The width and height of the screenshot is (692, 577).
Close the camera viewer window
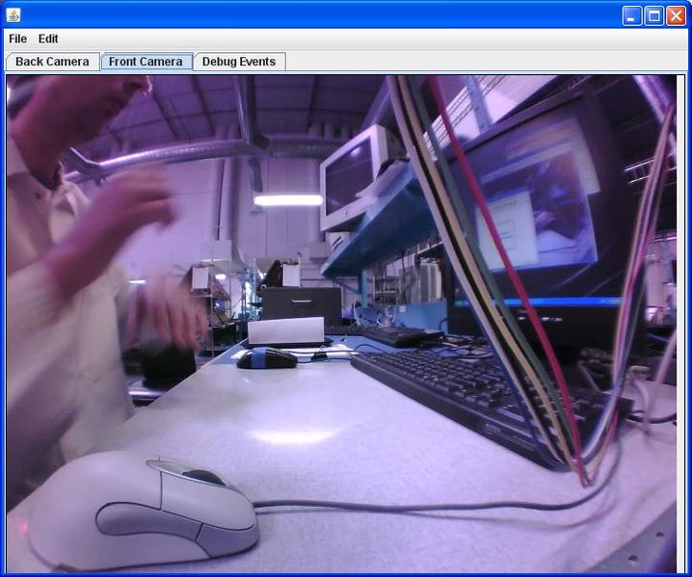click(676, 15)
